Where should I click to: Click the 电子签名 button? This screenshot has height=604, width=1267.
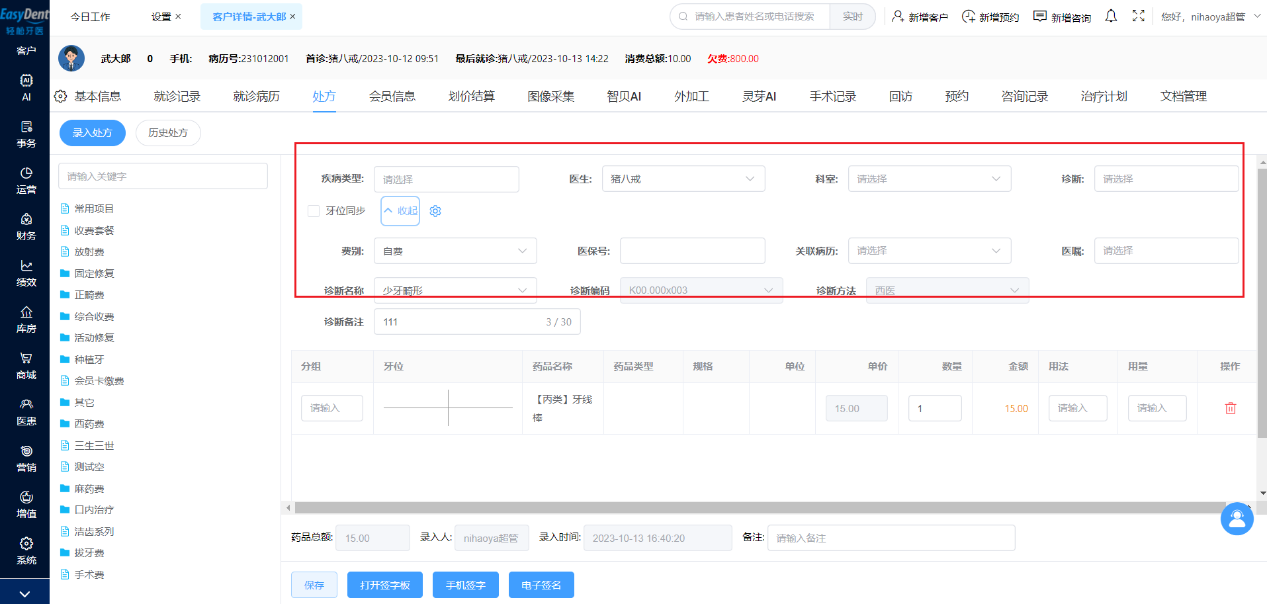(x=541, y=585)
